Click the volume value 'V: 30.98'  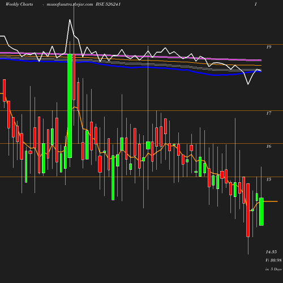tap(273, 260)
